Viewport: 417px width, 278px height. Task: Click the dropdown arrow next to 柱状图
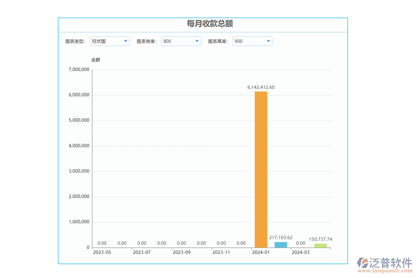[126, 41]
